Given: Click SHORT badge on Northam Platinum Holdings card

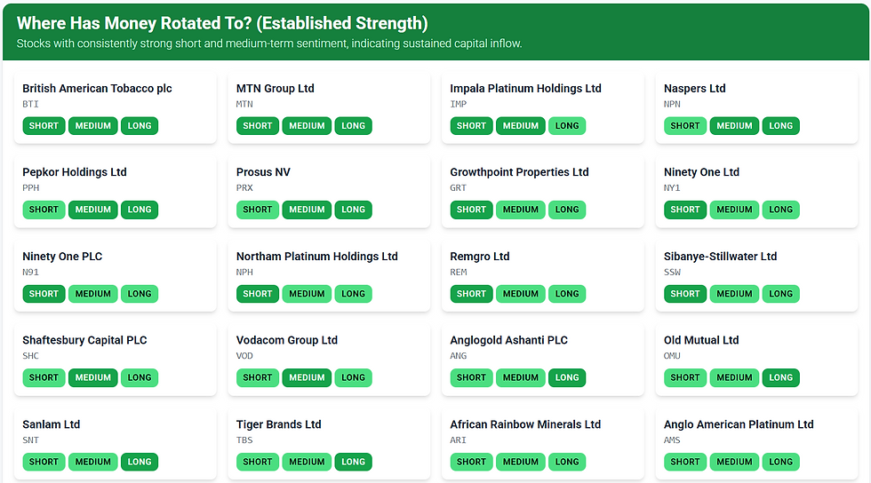Looking at the screenshot, I should pyautogui.click(x=258, y=294).
